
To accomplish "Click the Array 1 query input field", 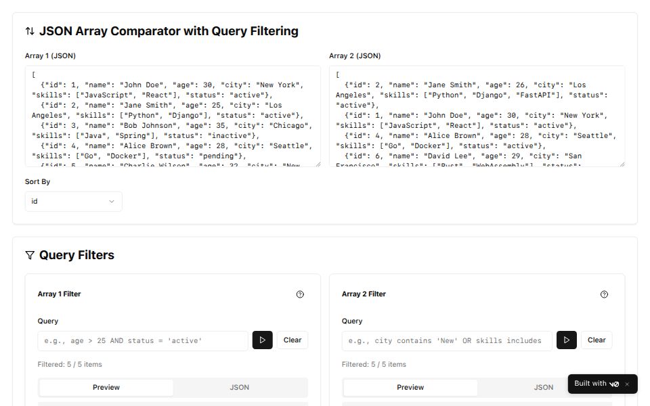I will click(x=142, y=340).
